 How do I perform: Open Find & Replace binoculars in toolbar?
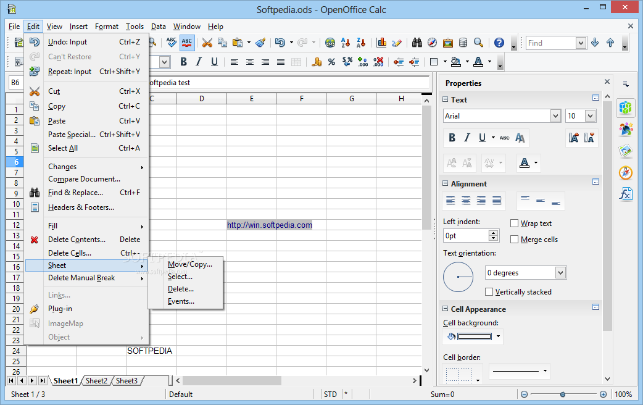pos(417,42)
